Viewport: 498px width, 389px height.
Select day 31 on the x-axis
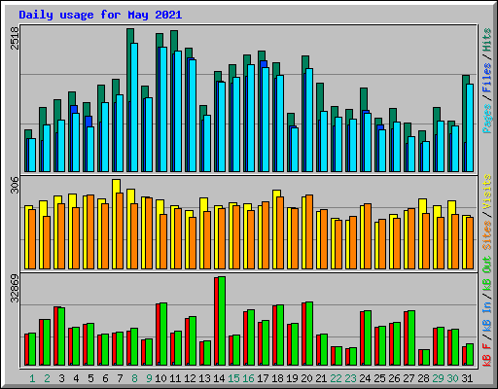click(467, 378)
